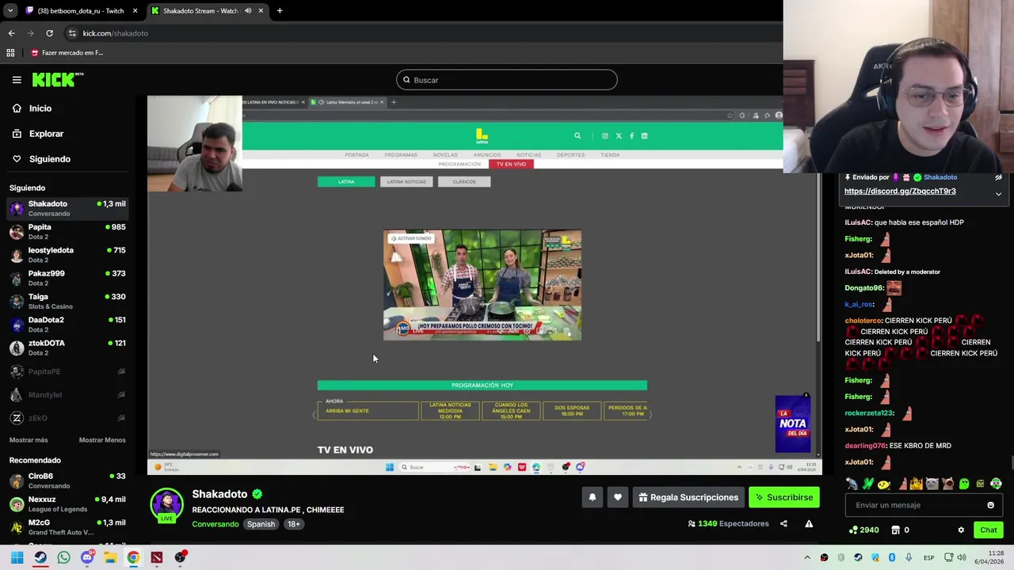
Task: Open the emoji picker in chat input
Action: coord(990,505)
